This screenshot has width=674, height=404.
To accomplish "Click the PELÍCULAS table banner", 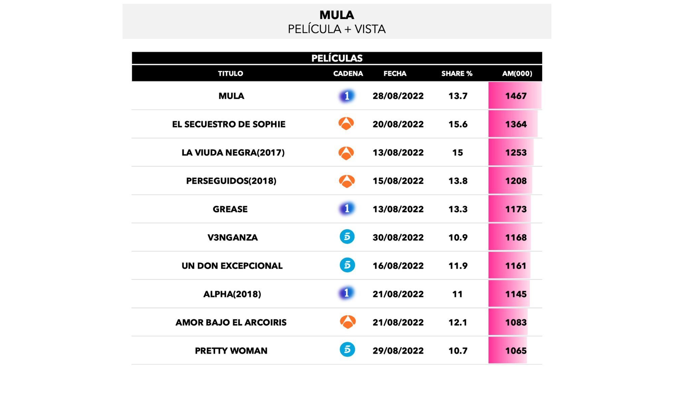I will click(337, 58).
